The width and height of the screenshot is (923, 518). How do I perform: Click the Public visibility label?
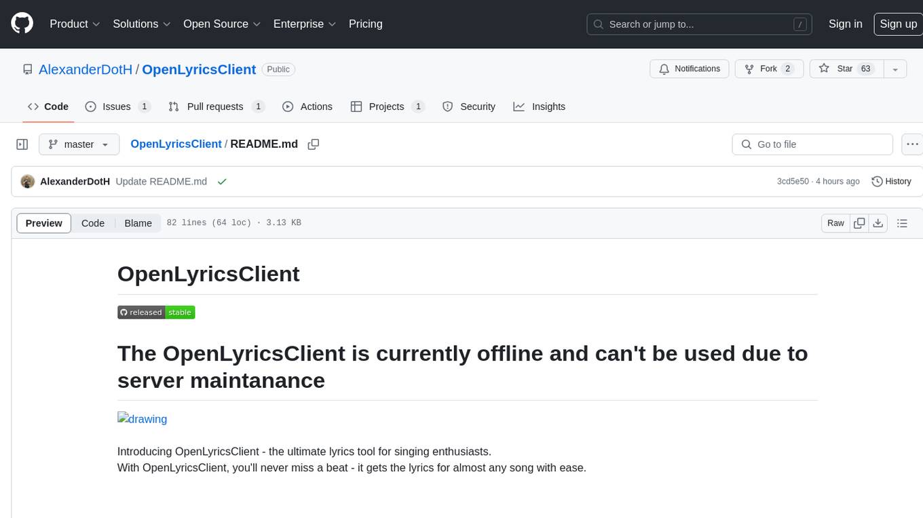tap(278, 69)
